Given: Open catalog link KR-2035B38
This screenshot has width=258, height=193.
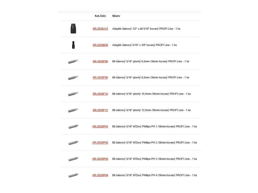Looking at the screenshot, I should coord(100,45).
